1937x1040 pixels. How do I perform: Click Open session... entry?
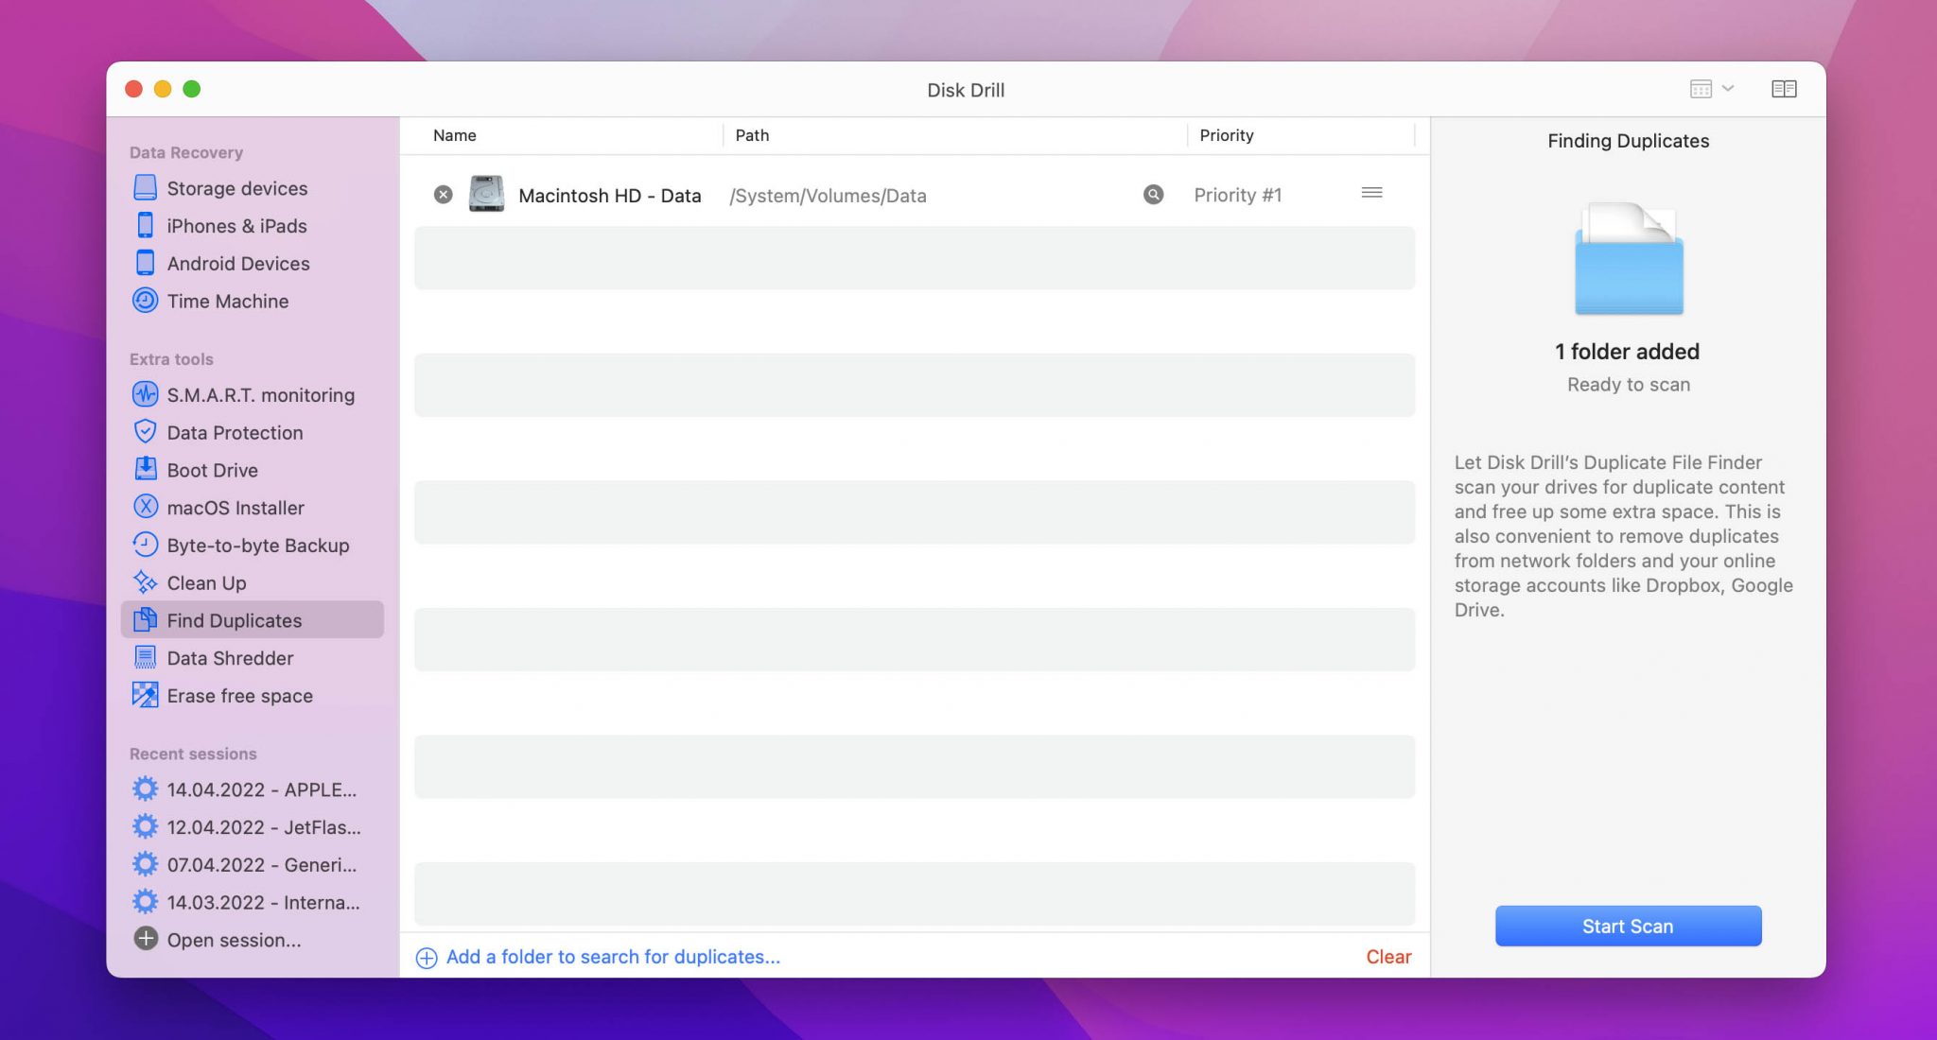(x=235, y=940)
